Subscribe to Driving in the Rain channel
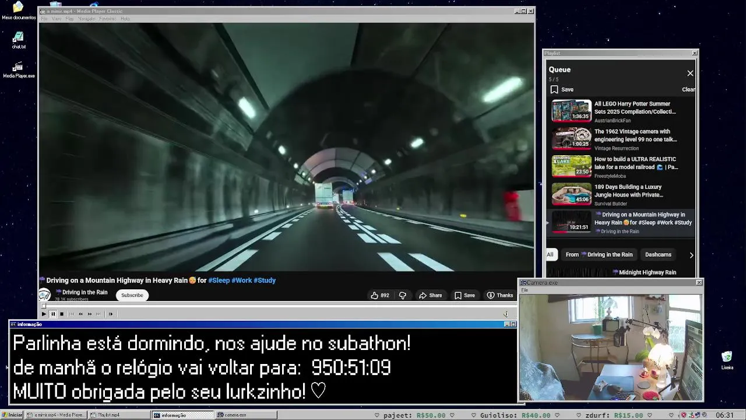The image size is (746, 420). coord(132,295)
